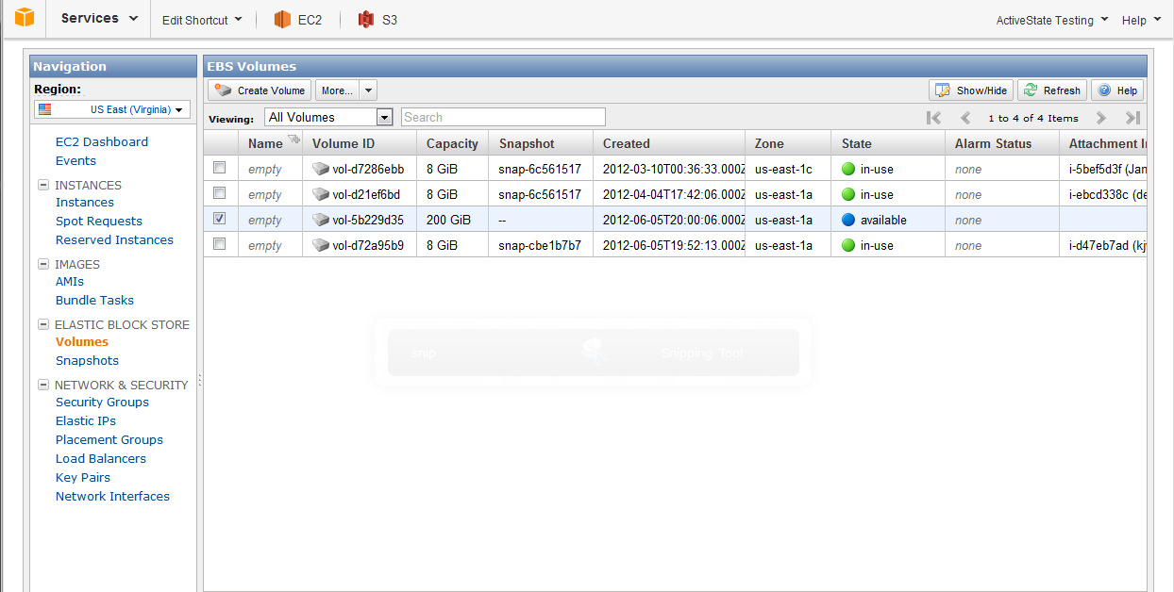Collapse the IMAGES navigation section

point(43,264)
